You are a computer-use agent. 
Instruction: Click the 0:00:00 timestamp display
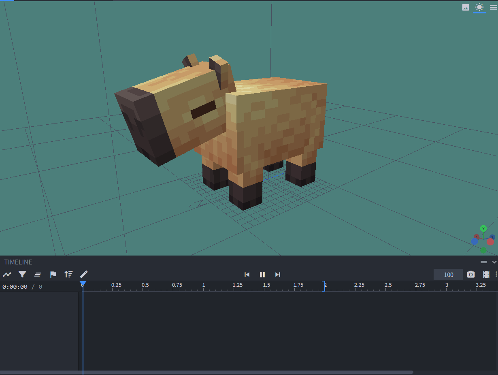(15, 287)
